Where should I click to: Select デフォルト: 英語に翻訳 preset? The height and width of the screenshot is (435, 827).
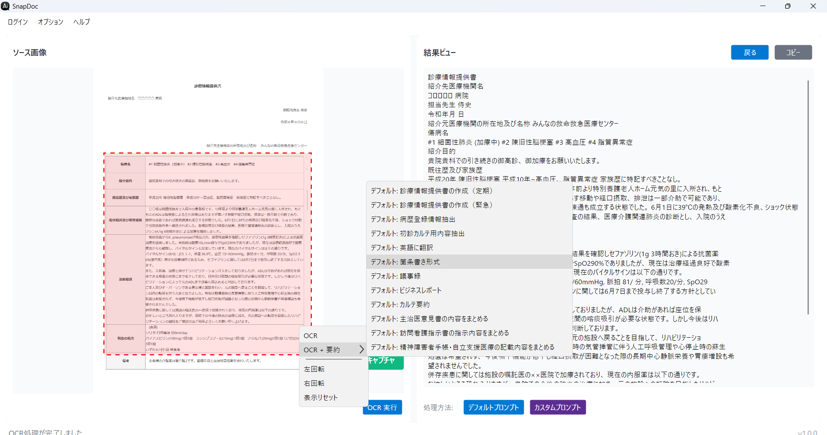(x=401, y=248)
